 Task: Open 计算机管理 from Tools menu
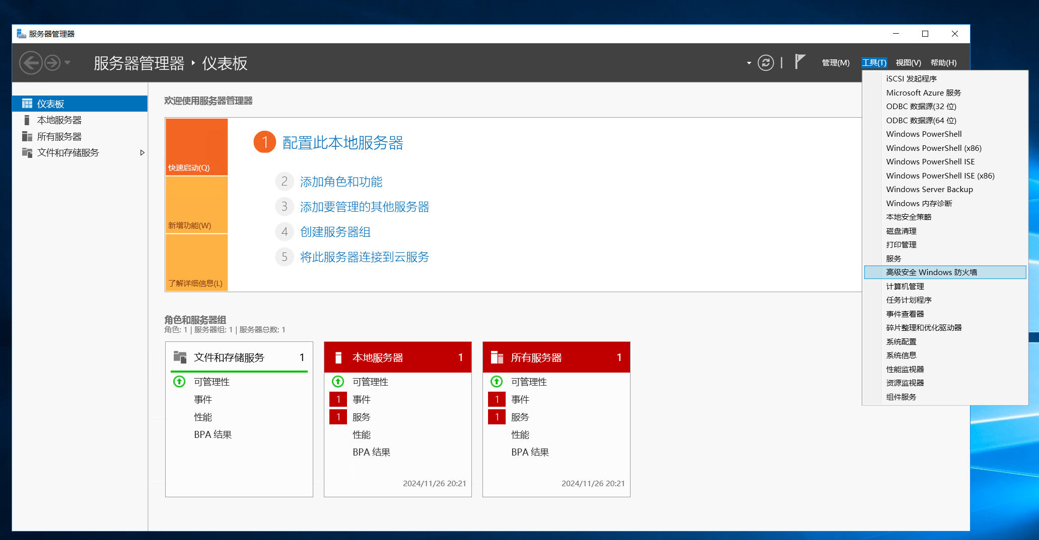(945, 286)
